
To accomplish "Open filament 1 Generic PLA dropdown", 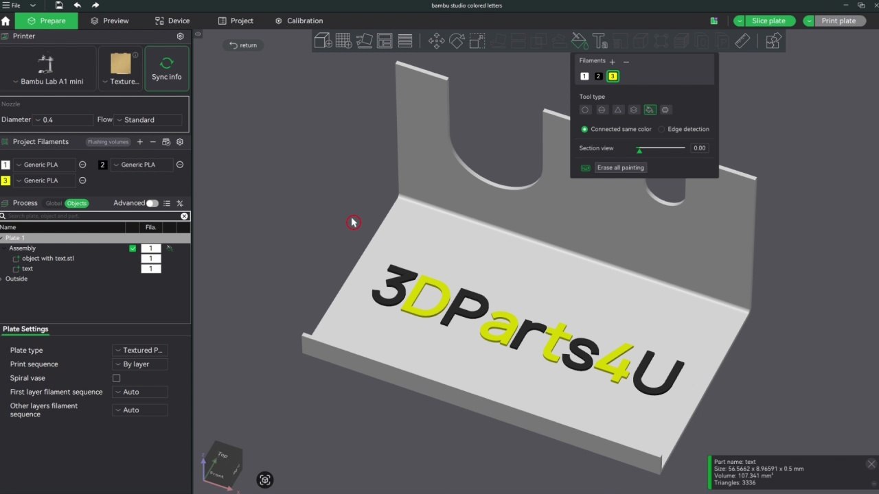I will pyautogui.click(x=44, y=165).
